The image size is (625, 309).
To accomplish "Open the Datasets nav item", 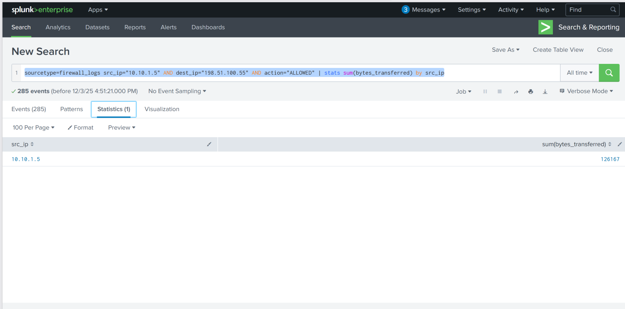I will tap(97, 27).
